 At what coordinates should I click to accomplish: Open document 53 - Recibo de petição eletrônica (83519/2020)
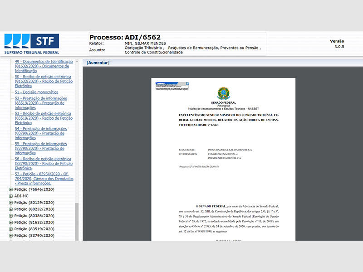click(44, 118)
